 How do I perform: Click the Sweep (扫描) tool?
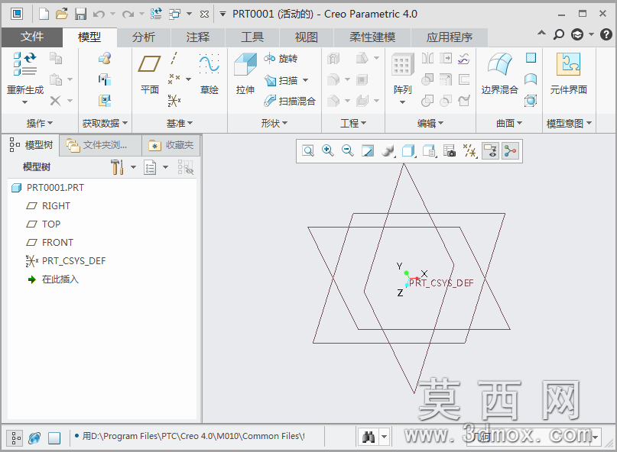pyautogui.click(x=281, y=80)
